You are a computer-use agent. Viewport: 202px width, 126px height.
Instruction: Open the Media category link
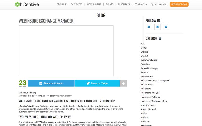(x=144, y=113)
